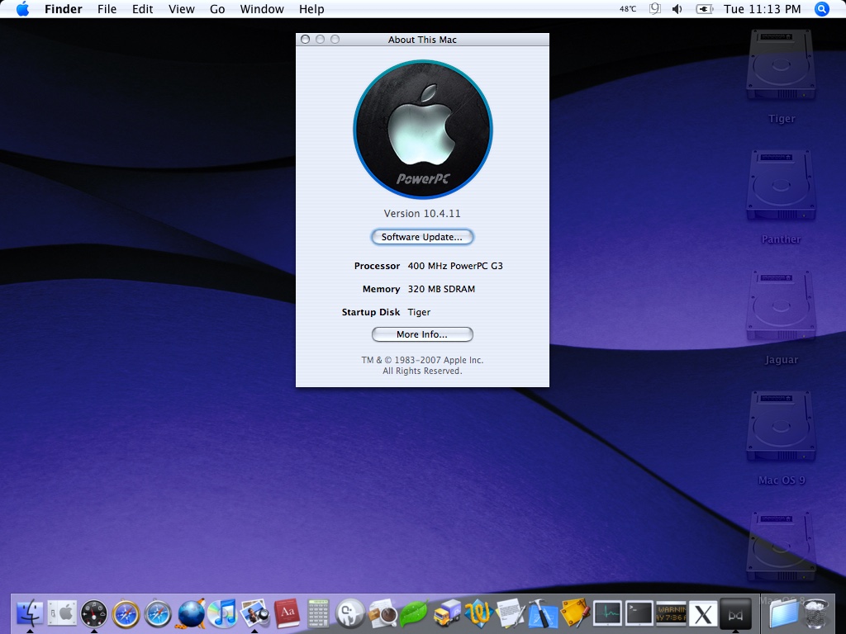The height and width of the screenshot is (634, 846).
Task: Open the Finder application menu
Action: [x=63, y=9]
